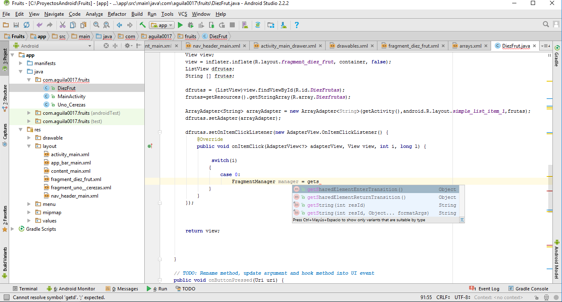Close the drawables.xml tab
The width and height of the screenshot is (562, 302).
(372, 46)
